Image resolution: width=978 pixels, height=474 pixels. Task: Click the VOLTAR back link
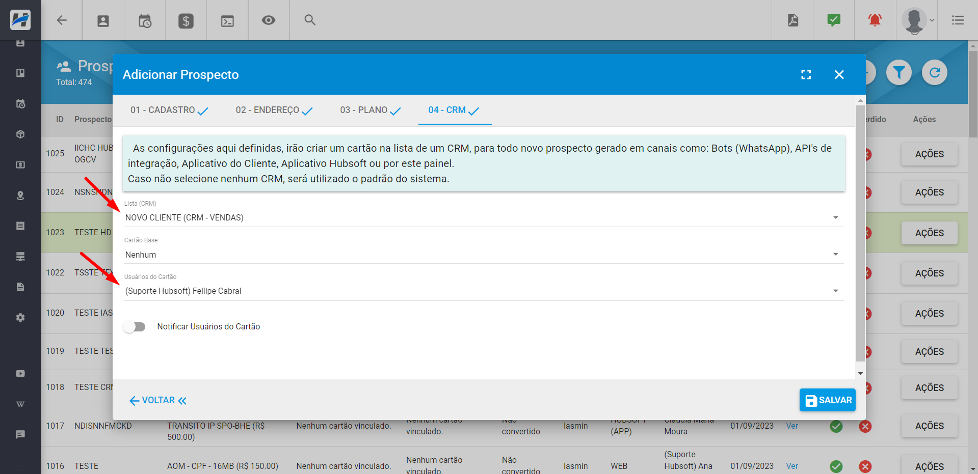pos(158,401)
